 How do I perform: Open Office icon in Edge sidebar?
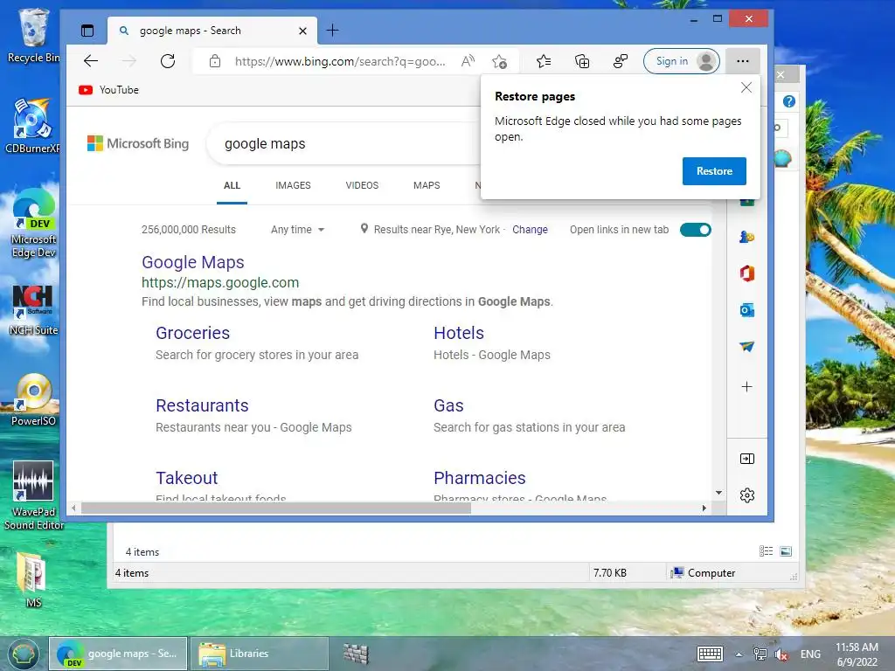[x=746, y=273]
